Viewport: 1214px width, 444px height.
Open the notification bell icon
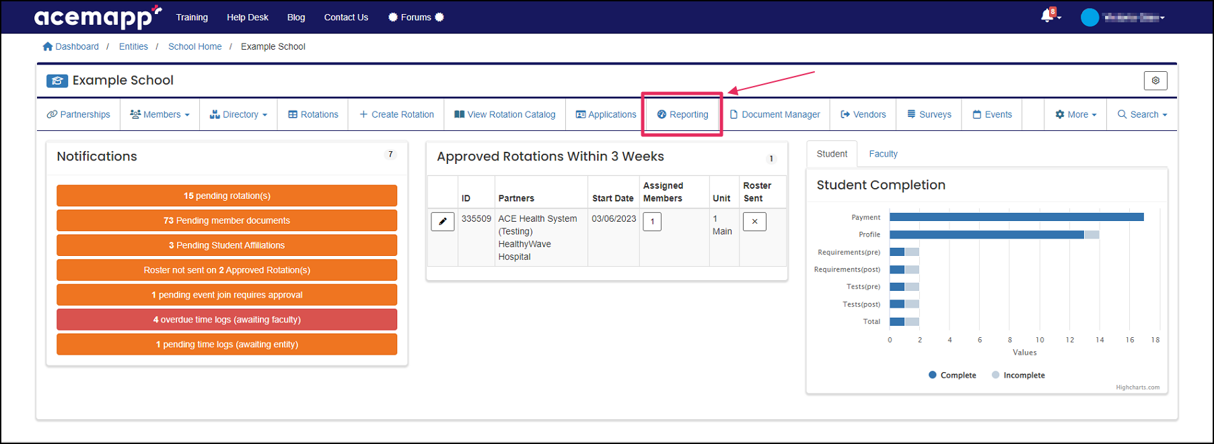pos(1047,15)
